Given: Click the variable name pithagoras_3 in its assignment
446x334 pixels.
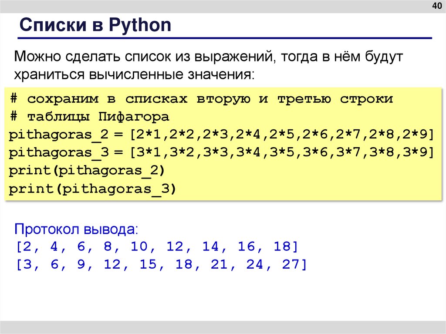Looking at the screenshot, I should (58, 153).
